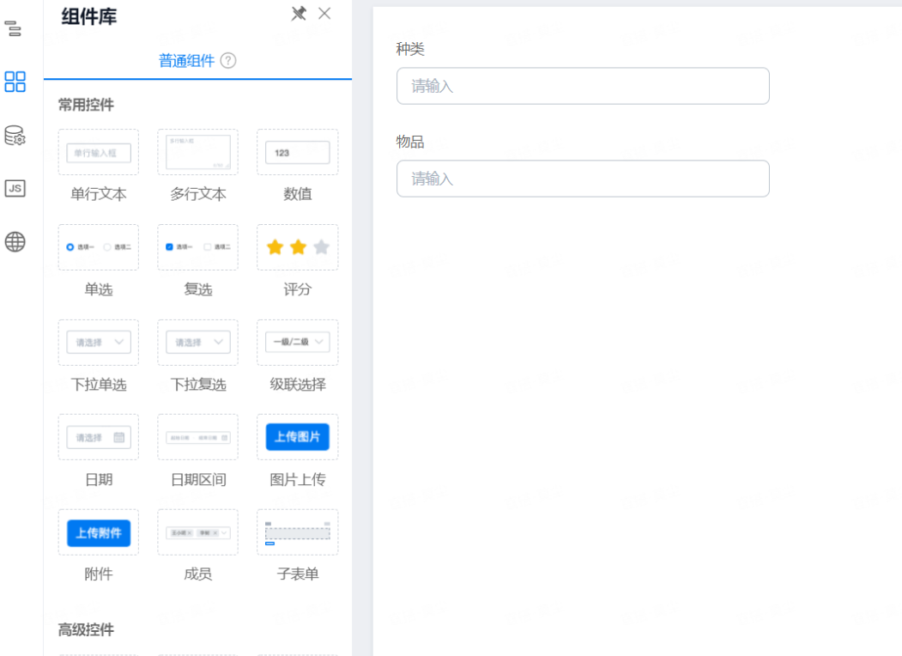The image size is (902, 656).
Task: Click the 高级控件 section heading
Action: pos(87,629)
